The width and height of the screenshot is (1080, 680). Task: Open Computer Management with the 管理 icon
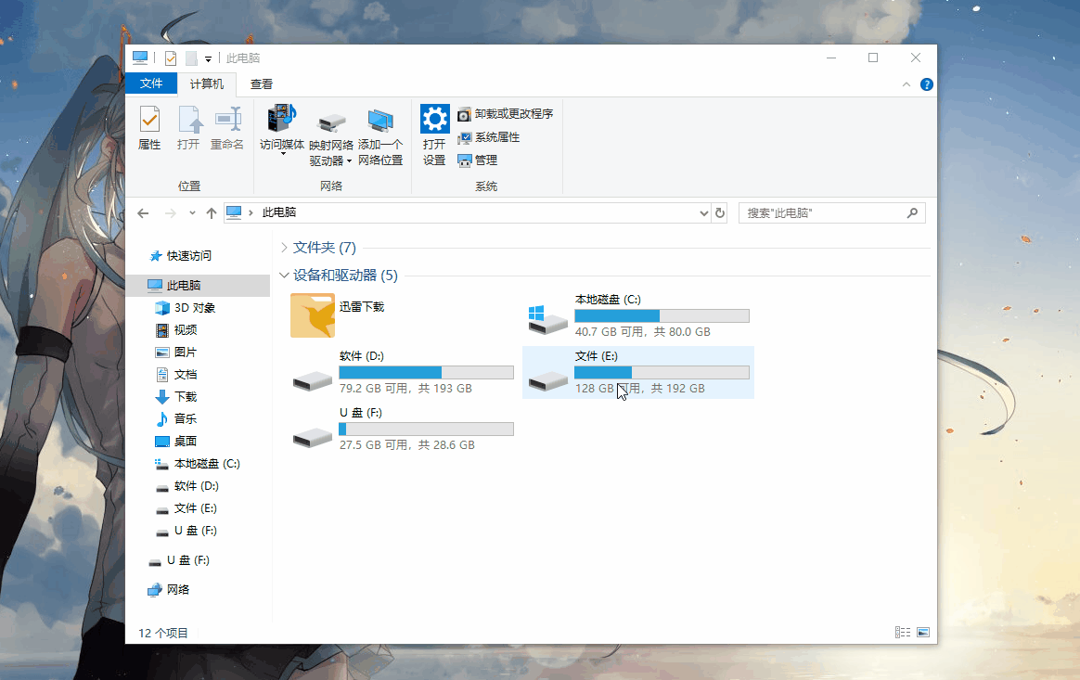click(478, 160)
